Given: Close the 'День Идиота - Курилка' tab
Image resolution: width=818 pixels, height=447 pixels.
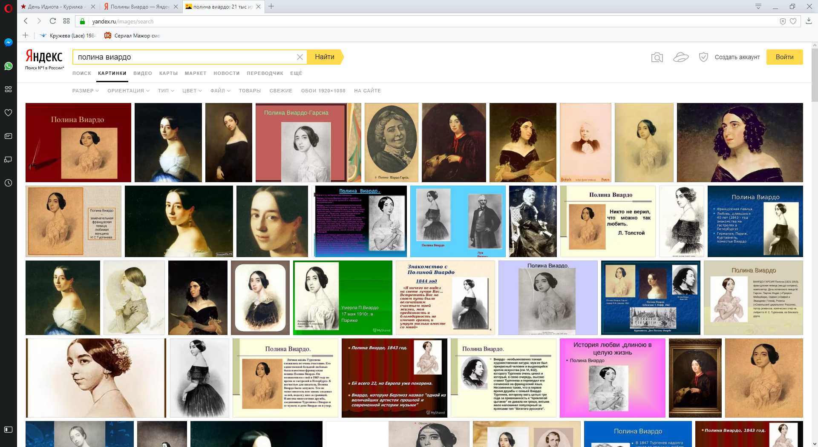Looking at the screenshot, I should click(x=93, y=7).
